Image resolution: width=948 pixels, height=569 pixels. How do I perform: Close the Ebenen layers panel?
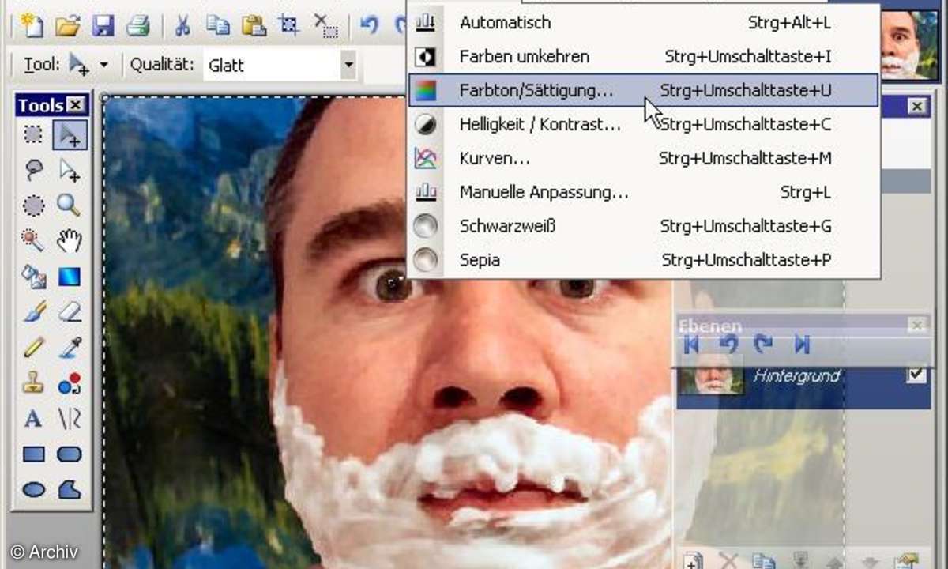pyautogui.click(x=916, y=325)
